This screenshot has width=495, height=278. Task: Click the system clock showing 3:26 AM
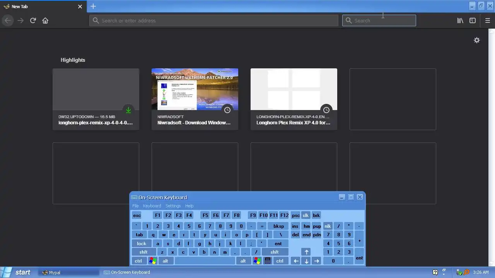pos(481,272)
